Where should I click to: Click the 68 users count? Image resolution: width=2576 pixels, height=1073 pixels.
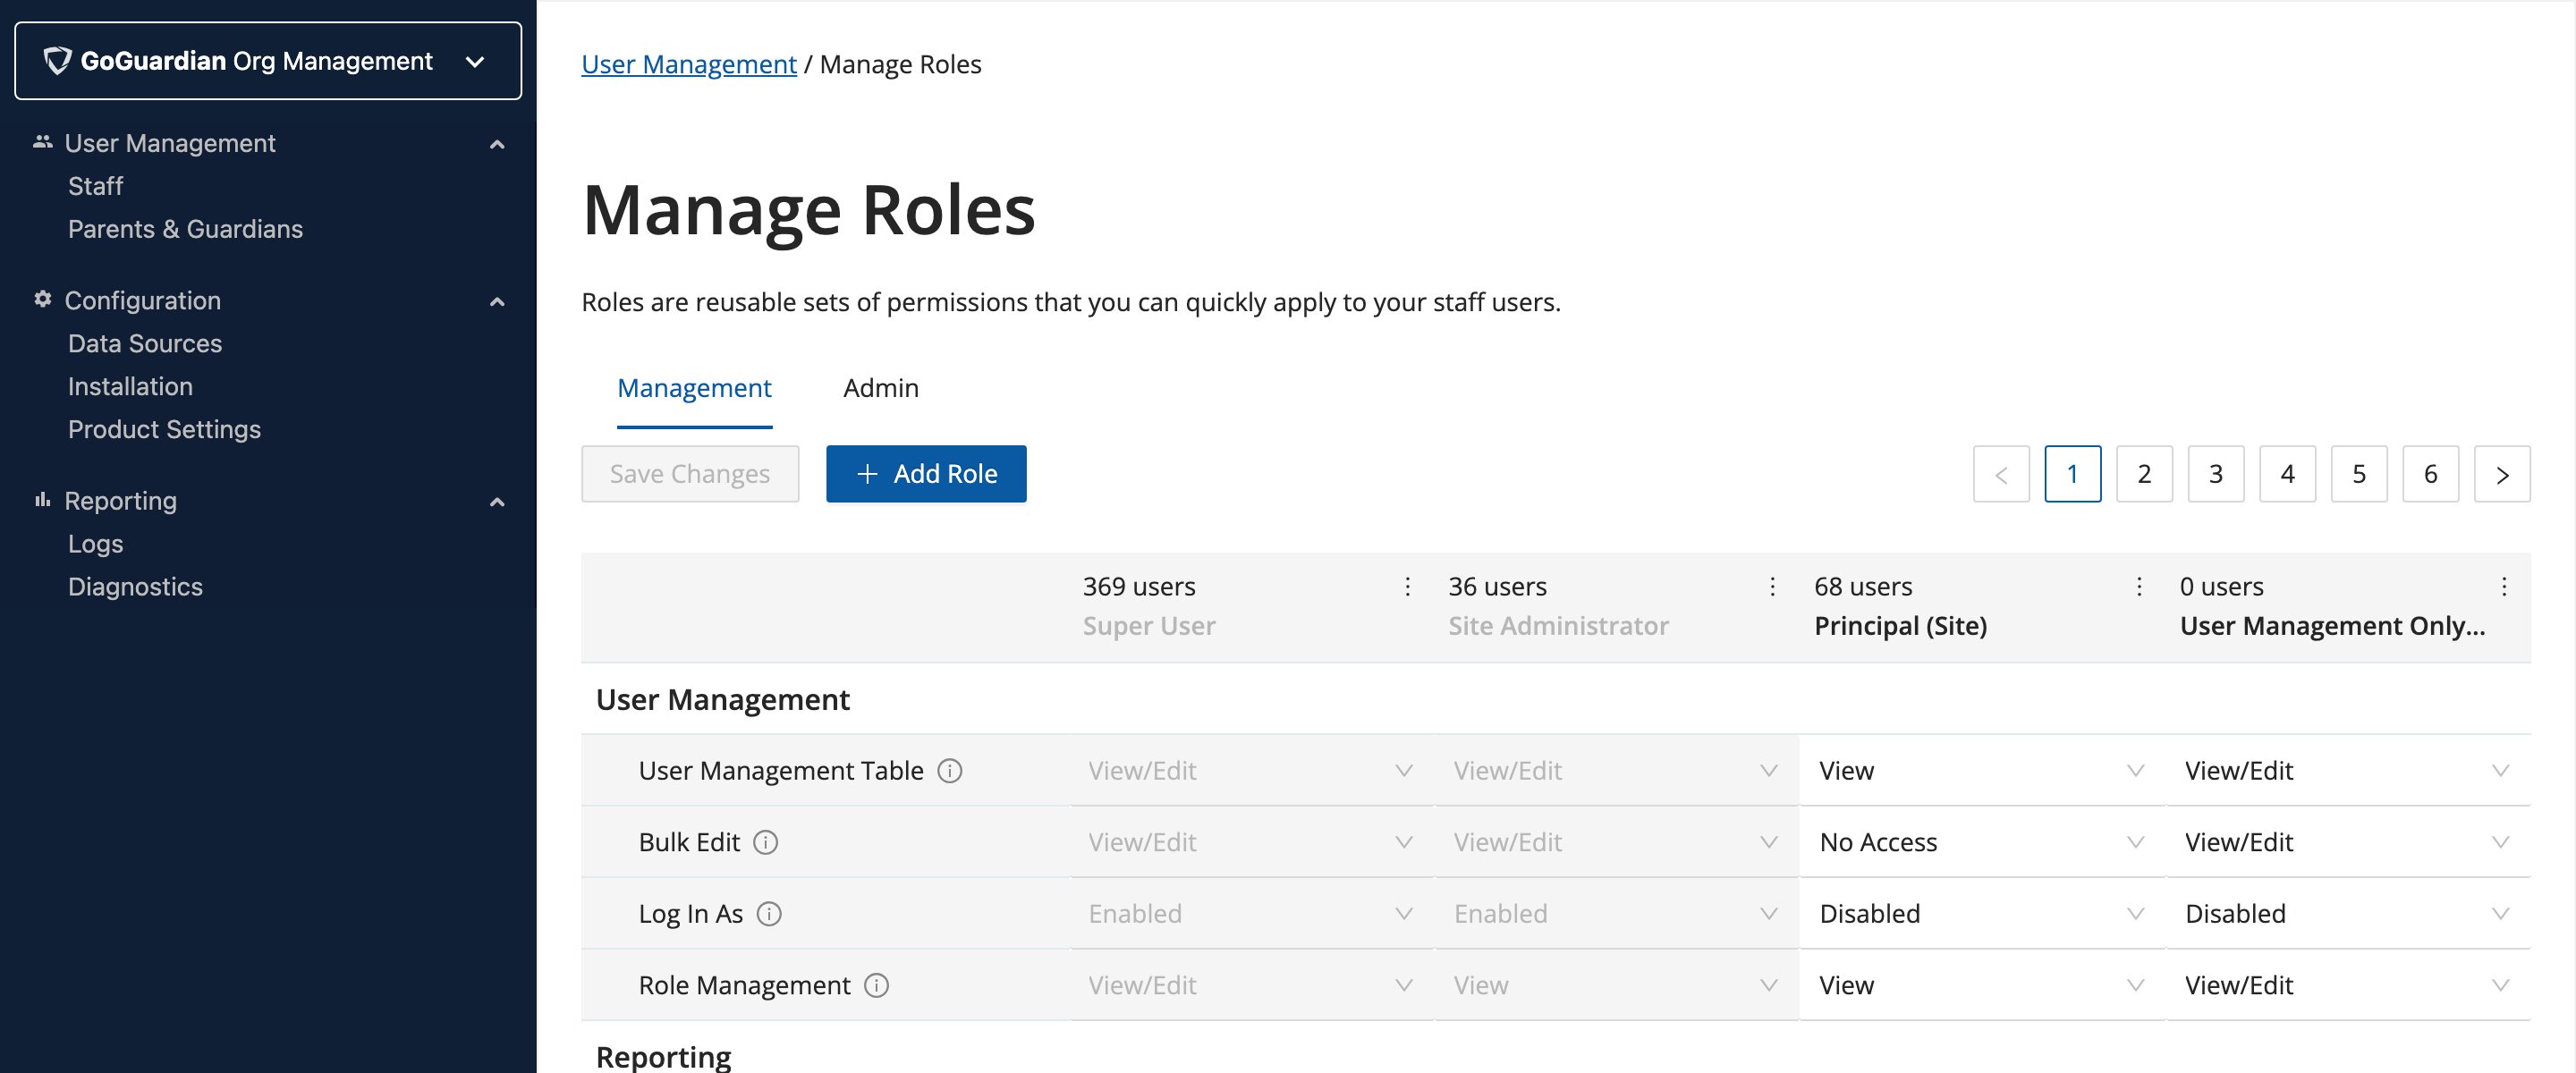1863,587
